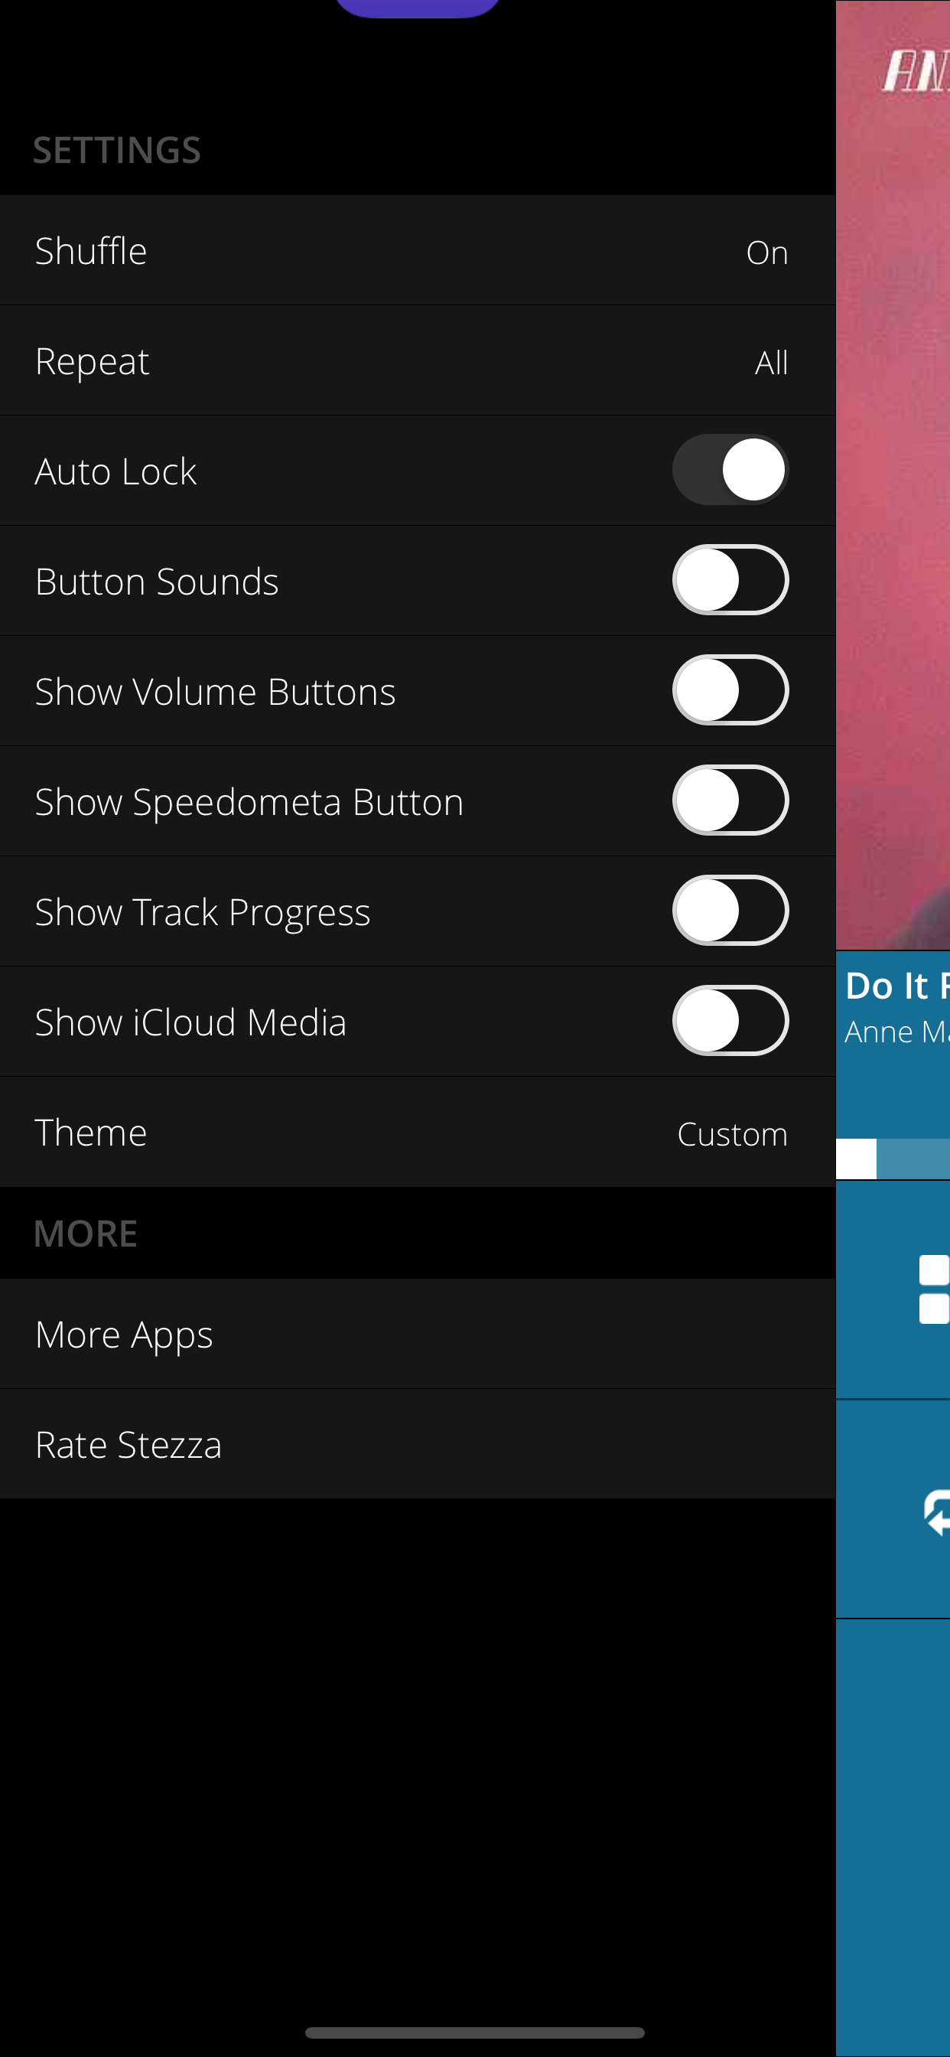Tap the repeat arrow icon in player
The image size is (950, 2057).
point(935,1512)
